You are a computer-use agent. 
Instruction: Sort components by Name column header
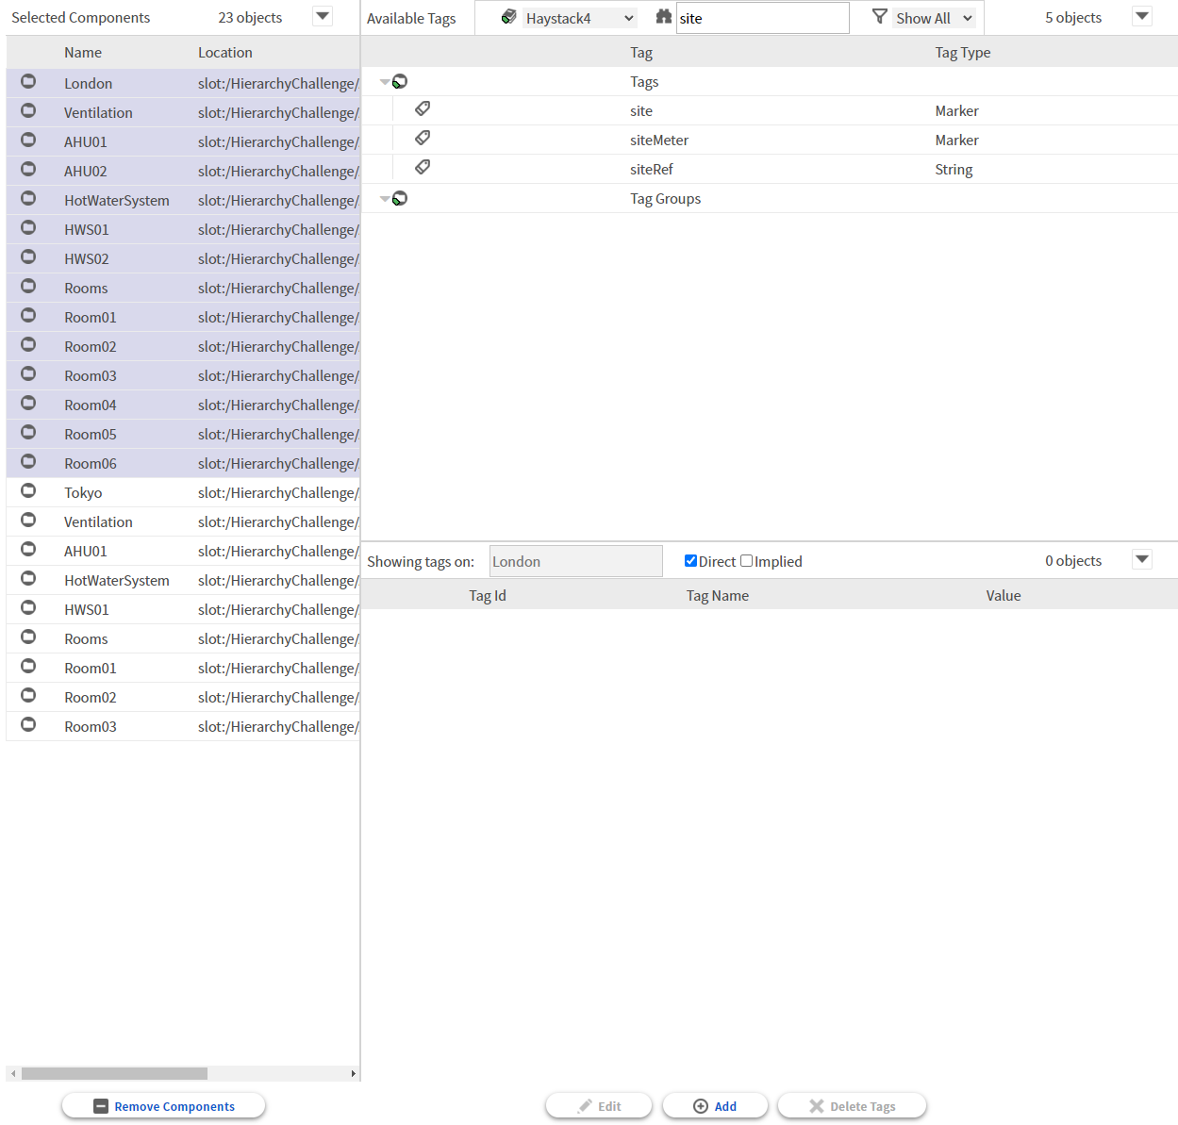(83, 53)
